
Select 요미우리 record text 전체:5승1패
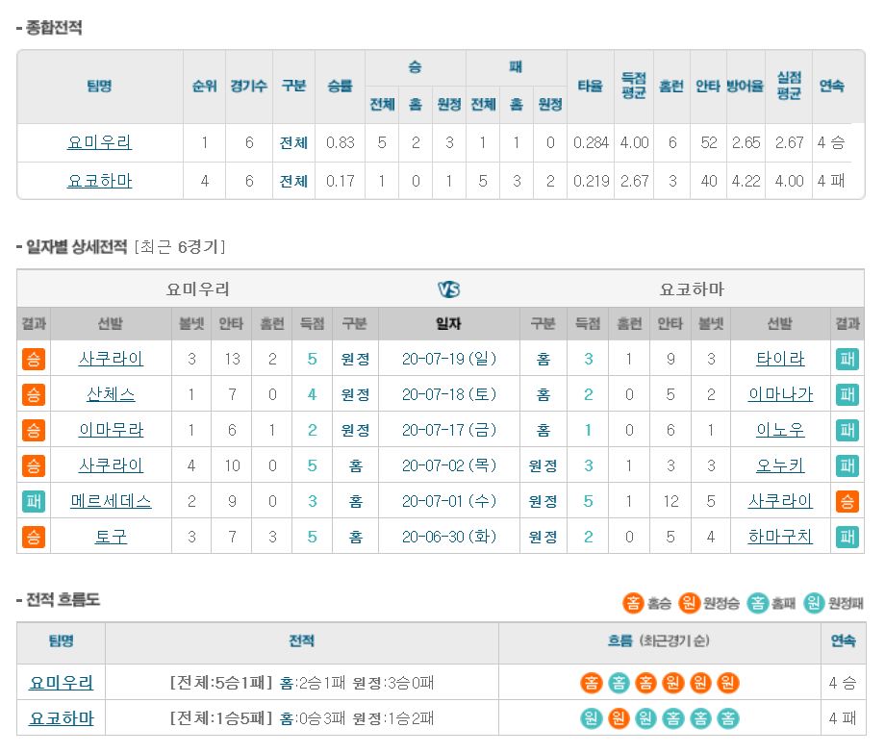[220, 683]
